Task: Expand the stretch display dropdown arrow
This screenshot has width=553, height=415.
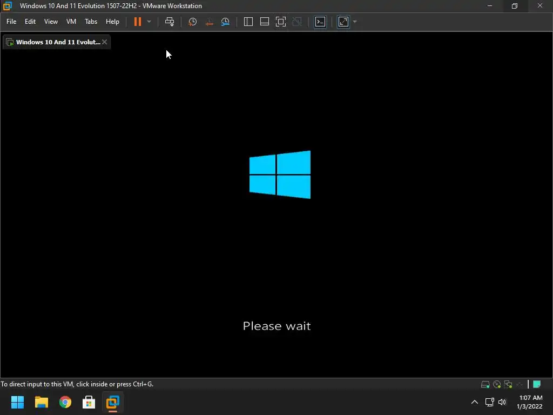Action: [x=355, y=22]
